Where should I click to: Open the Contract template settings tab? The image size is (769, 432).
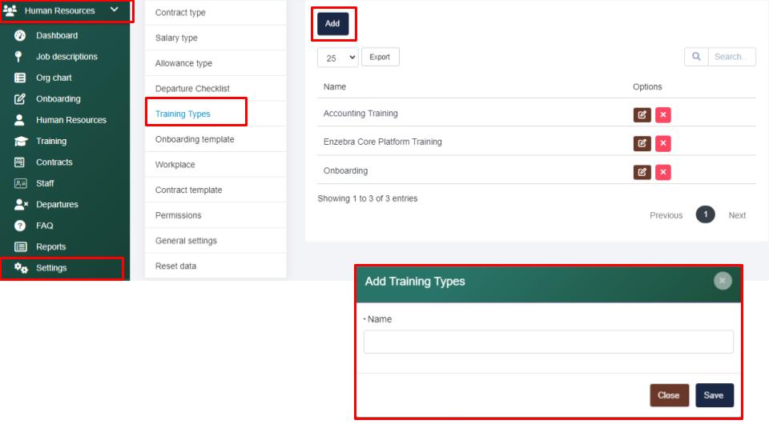tap(188, 190)
